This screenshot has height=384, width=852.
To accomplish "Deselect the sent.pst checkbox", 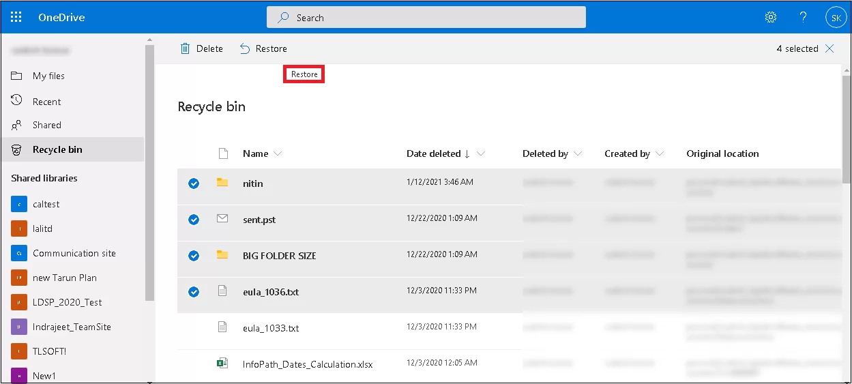I will [x=194, y=220].
